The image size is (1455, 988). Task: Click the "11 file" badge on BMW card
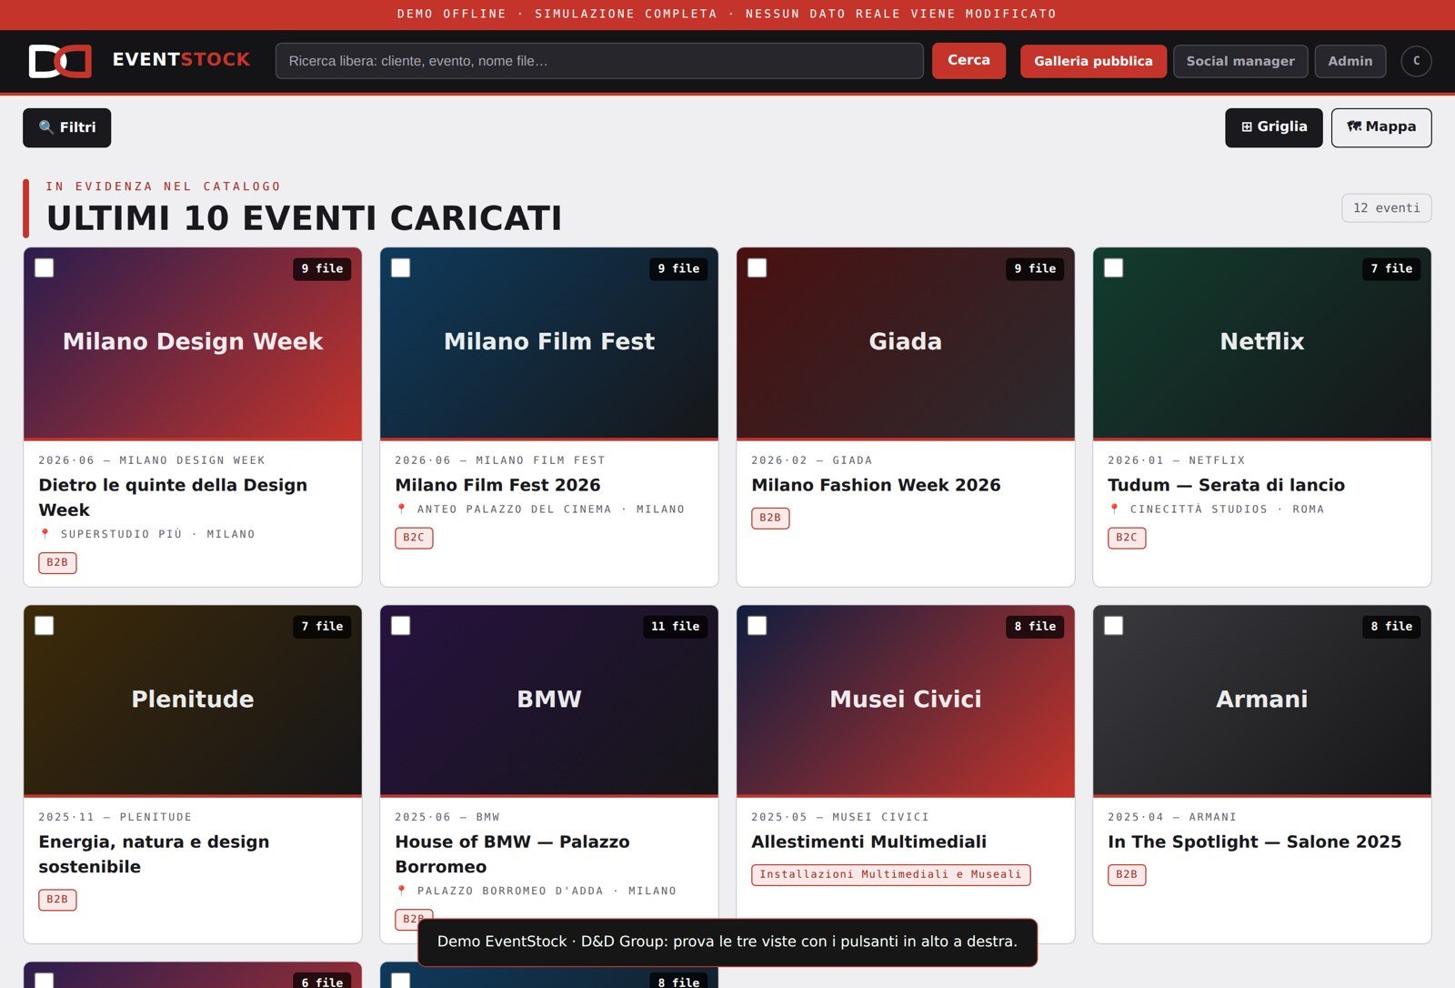675,626
